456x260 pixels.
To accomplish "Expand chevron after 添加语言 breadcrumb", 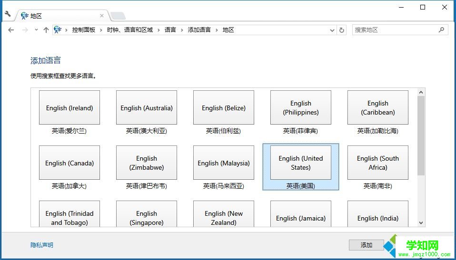I will [217, 29].
